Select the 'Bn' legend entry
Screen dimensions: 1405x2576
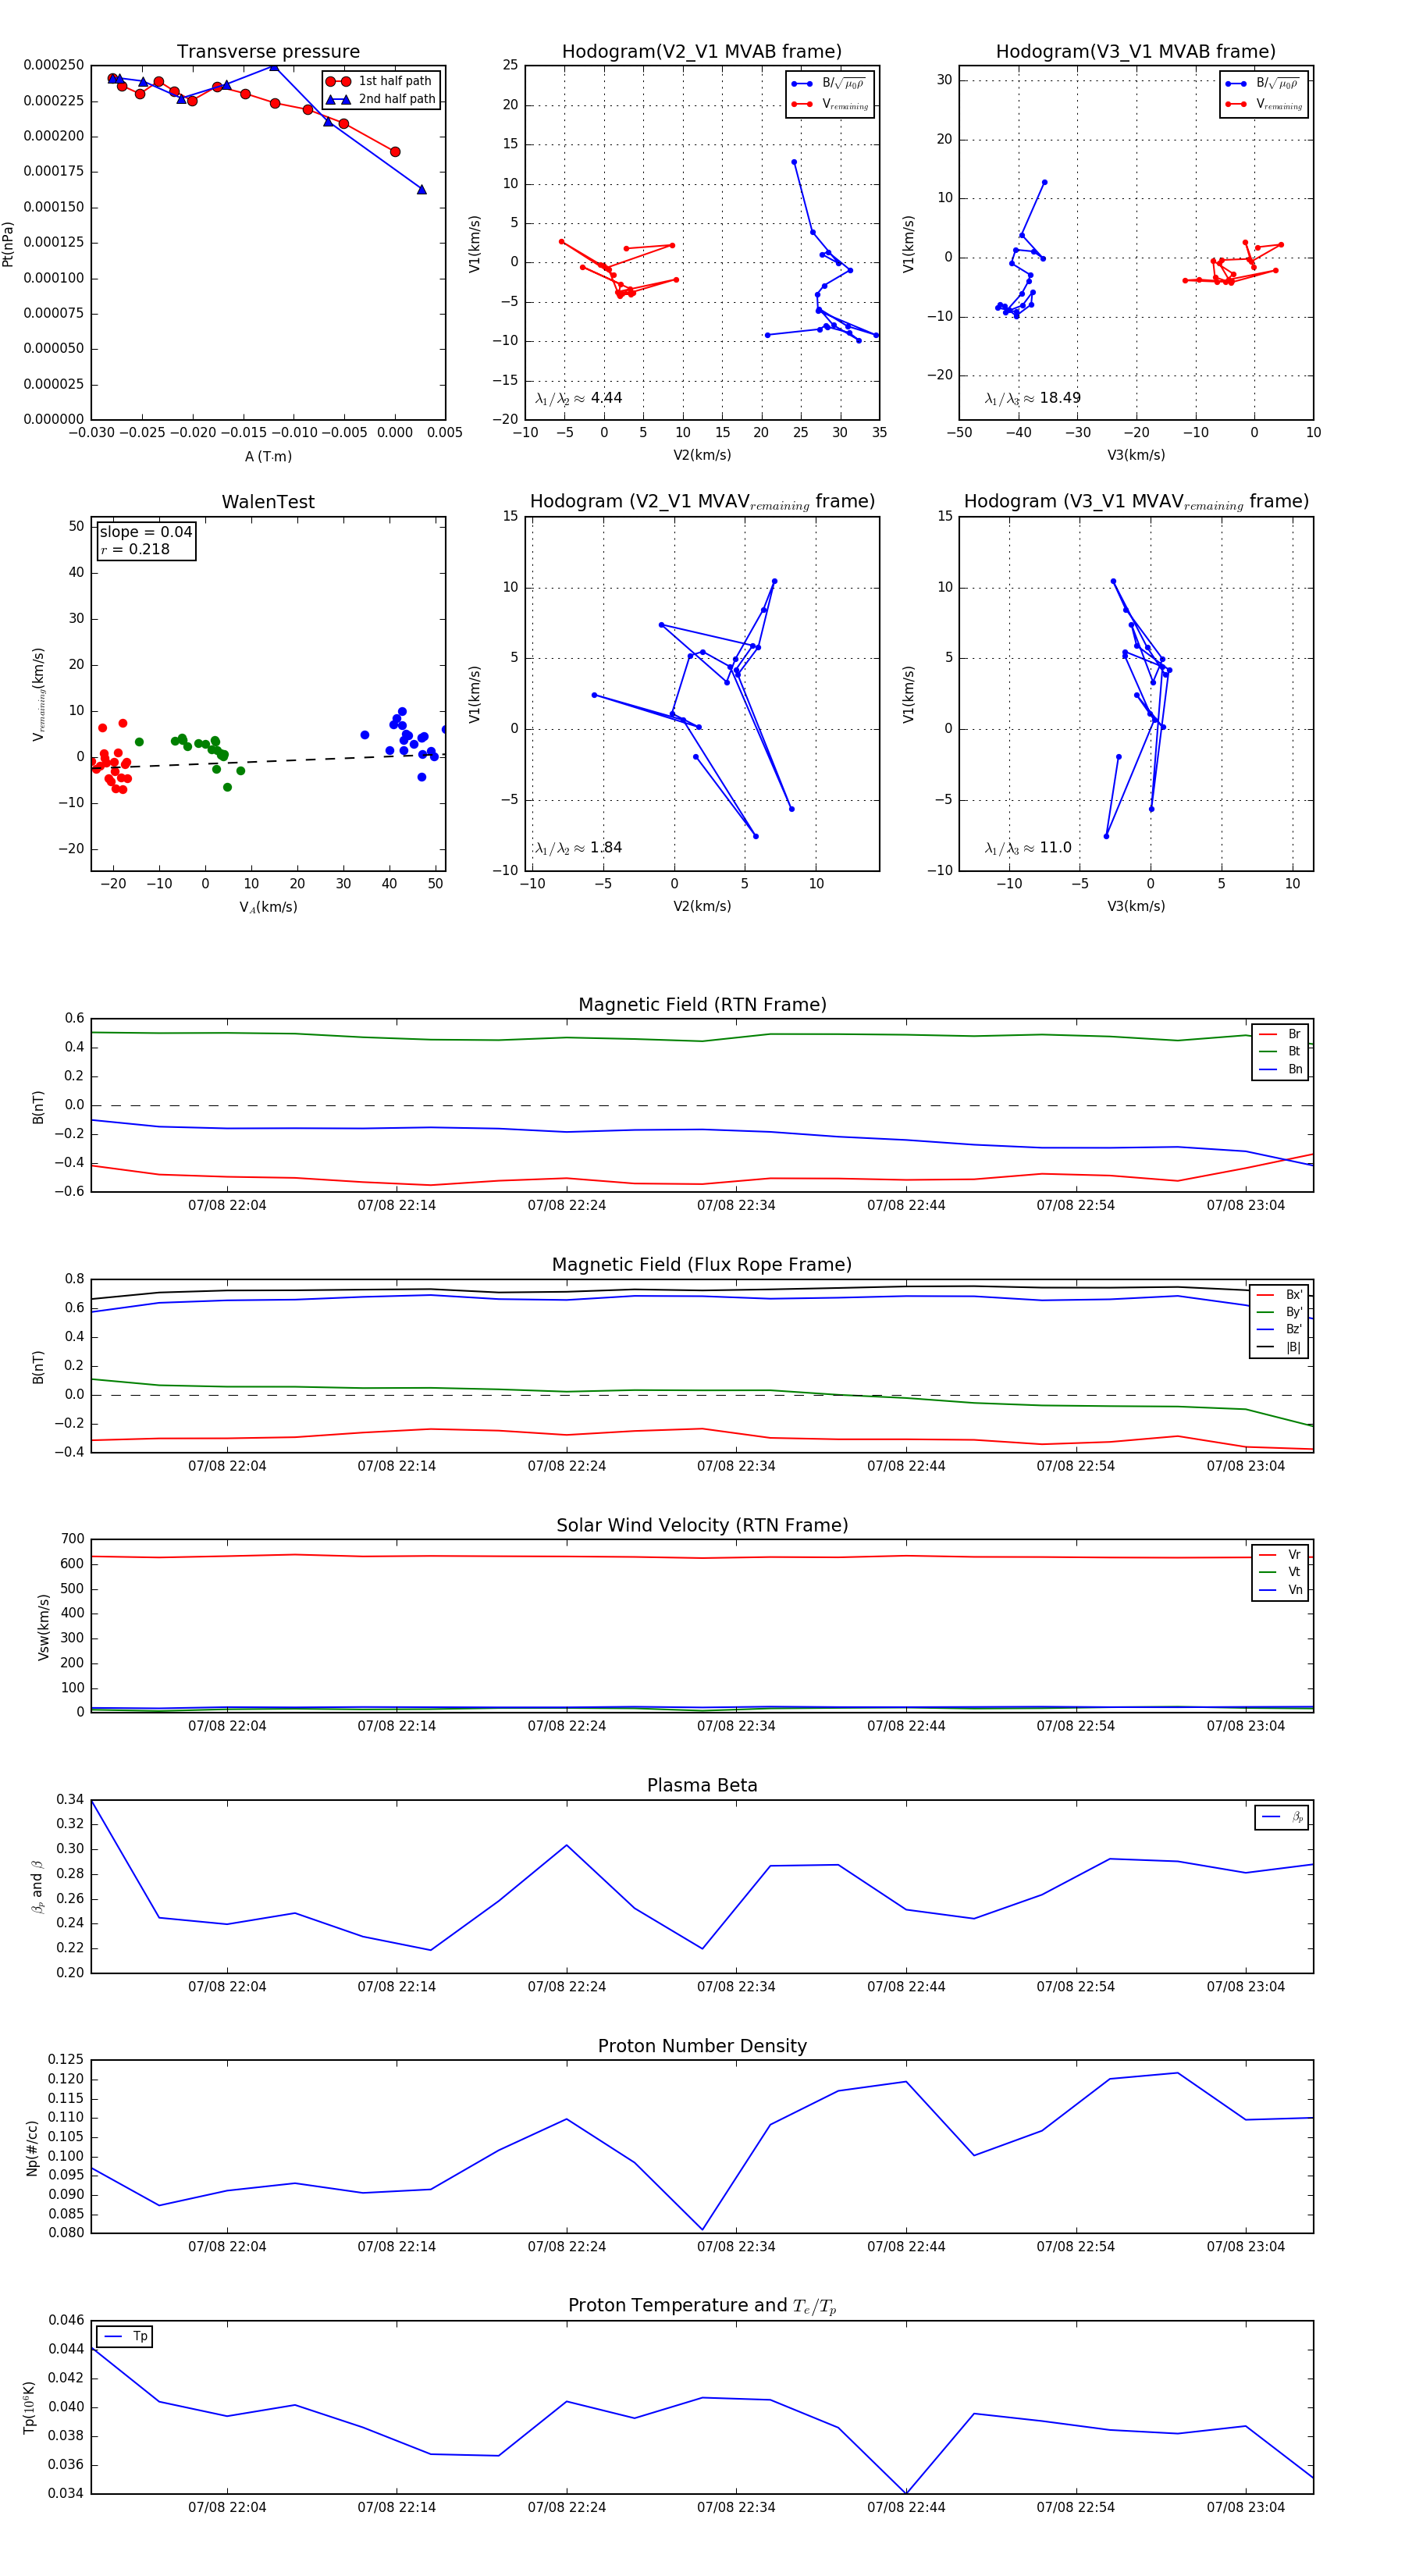[1280, 1069]
